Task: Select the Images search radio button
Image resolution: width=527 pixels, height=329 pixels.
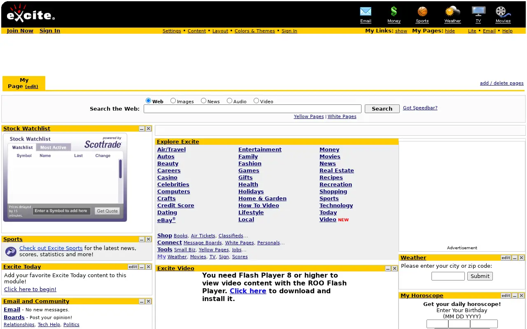Action: [x=173, y=101]
